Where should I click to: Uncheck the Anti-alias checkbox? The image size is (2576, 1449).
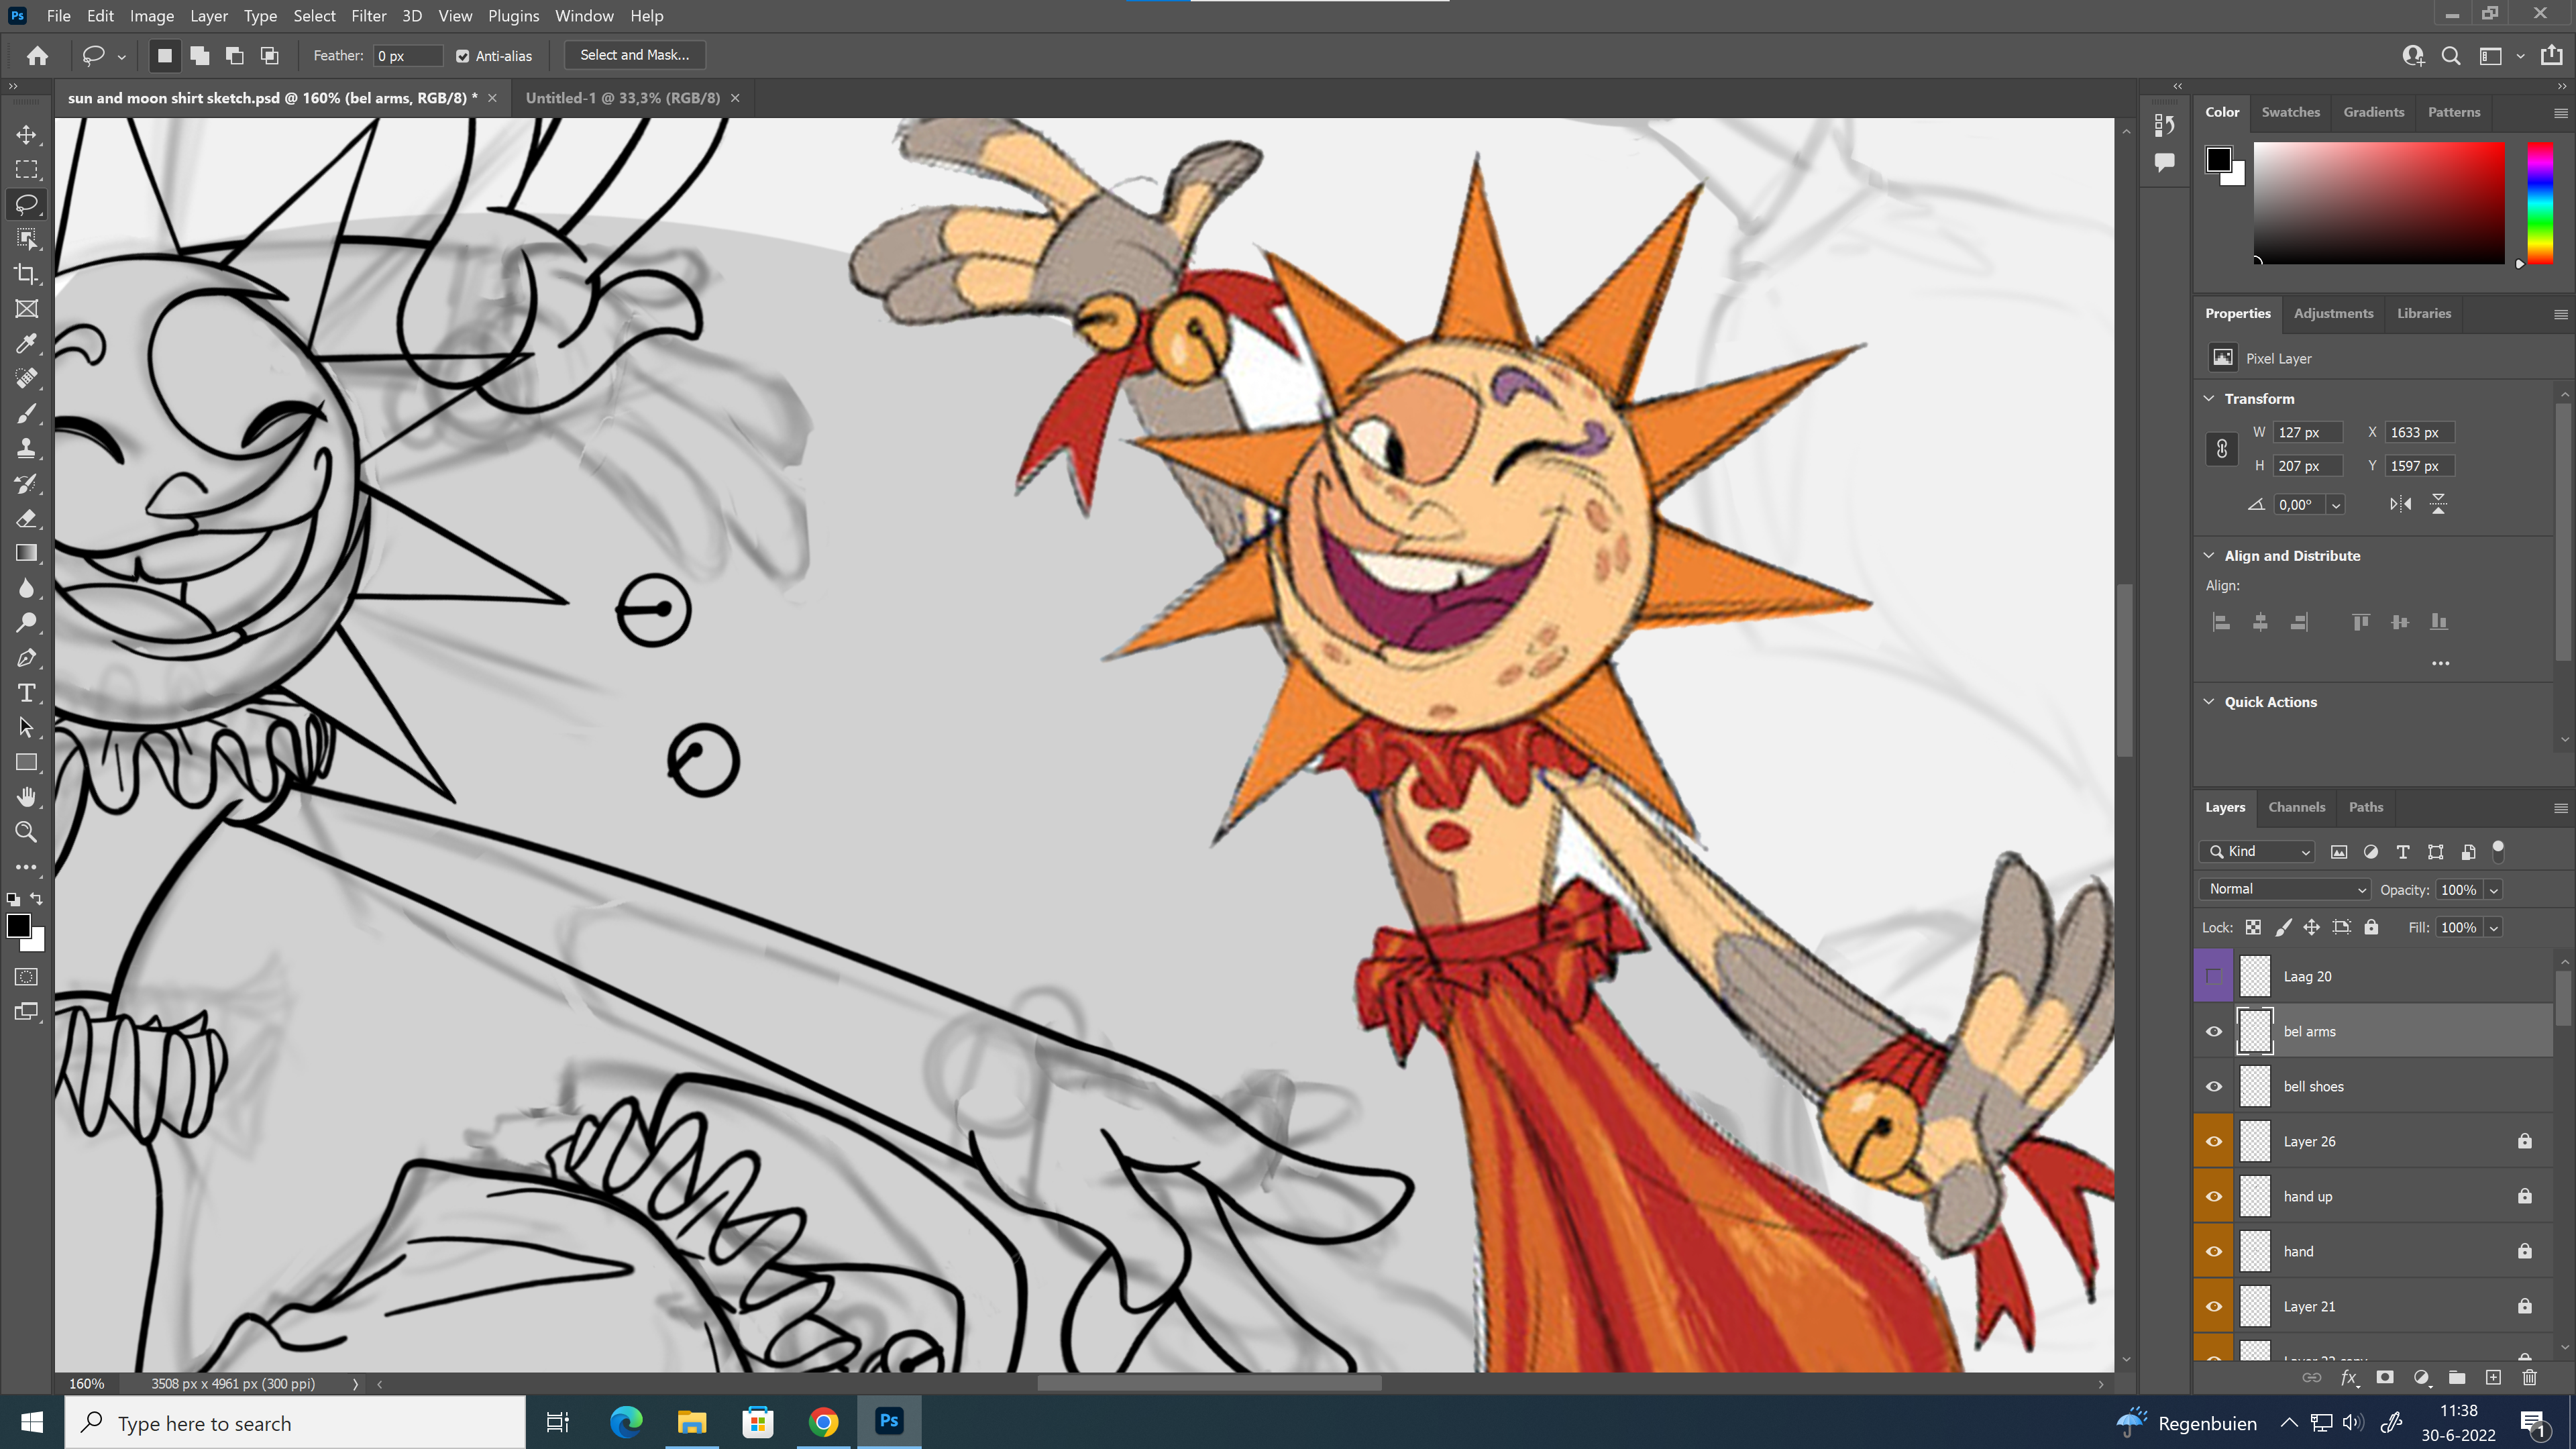pyautogui.click(x=463, y=56)
